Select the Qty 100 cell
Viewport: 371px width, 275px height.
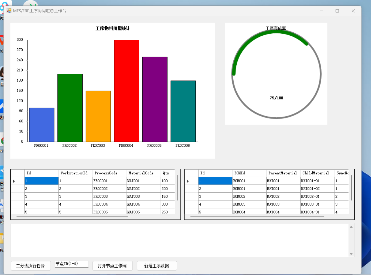pos(168,181)
